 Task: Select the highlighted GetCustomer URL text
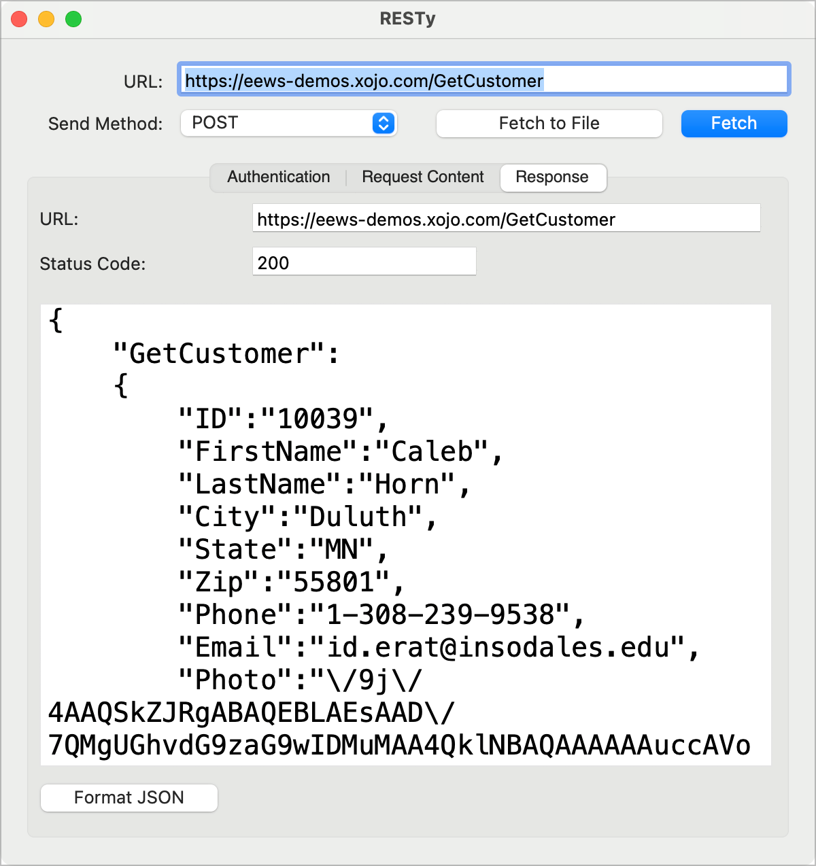(362, 80)
